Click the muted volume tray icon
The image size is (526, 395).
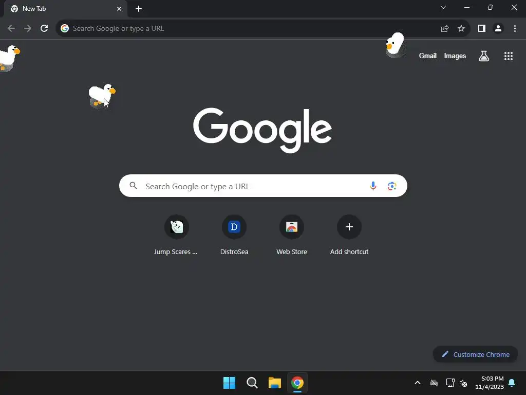pyautogui.click(x=463, y=383)
